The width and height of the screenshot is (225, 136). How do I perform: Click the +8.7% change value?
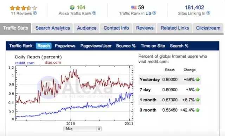[x=188, y=100]
